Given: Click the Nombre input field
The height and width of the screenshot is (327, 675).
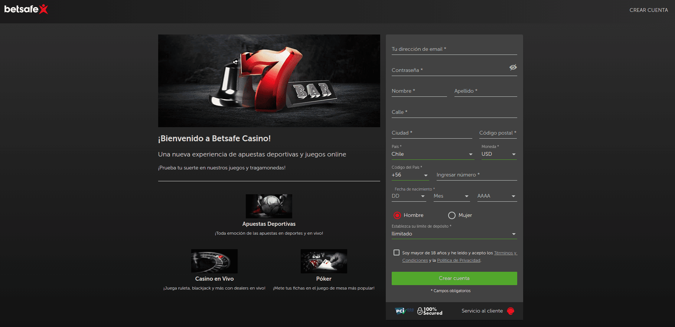Looking at the screenshot, I should pos(419,91).
